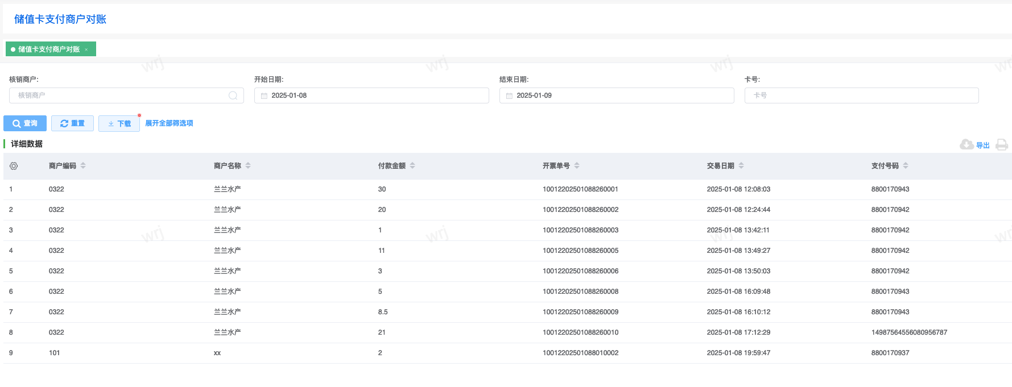Sort by 支付号码 column
Viewport: 1012px width, 387px height.
906,165
